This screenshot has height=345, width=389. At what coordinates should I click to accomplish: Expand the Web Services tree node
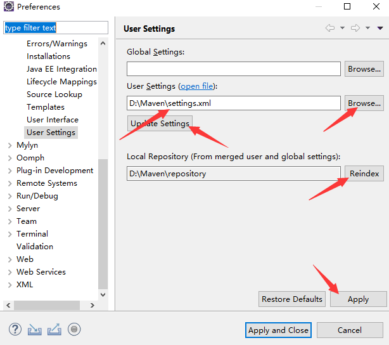[x=10, y=272]
